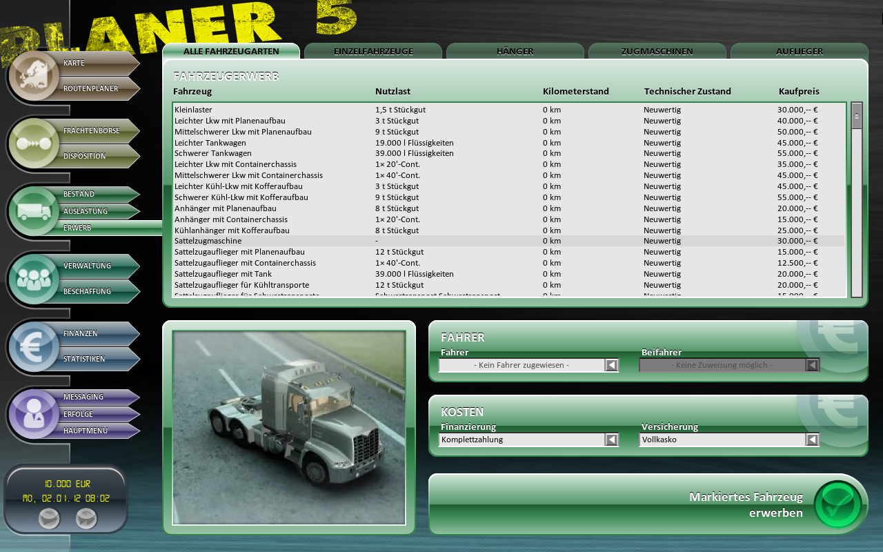Viewport: 883px width, 552px height.
Task: Switch to Auflieger tab
Action: [x=800, y=51]
